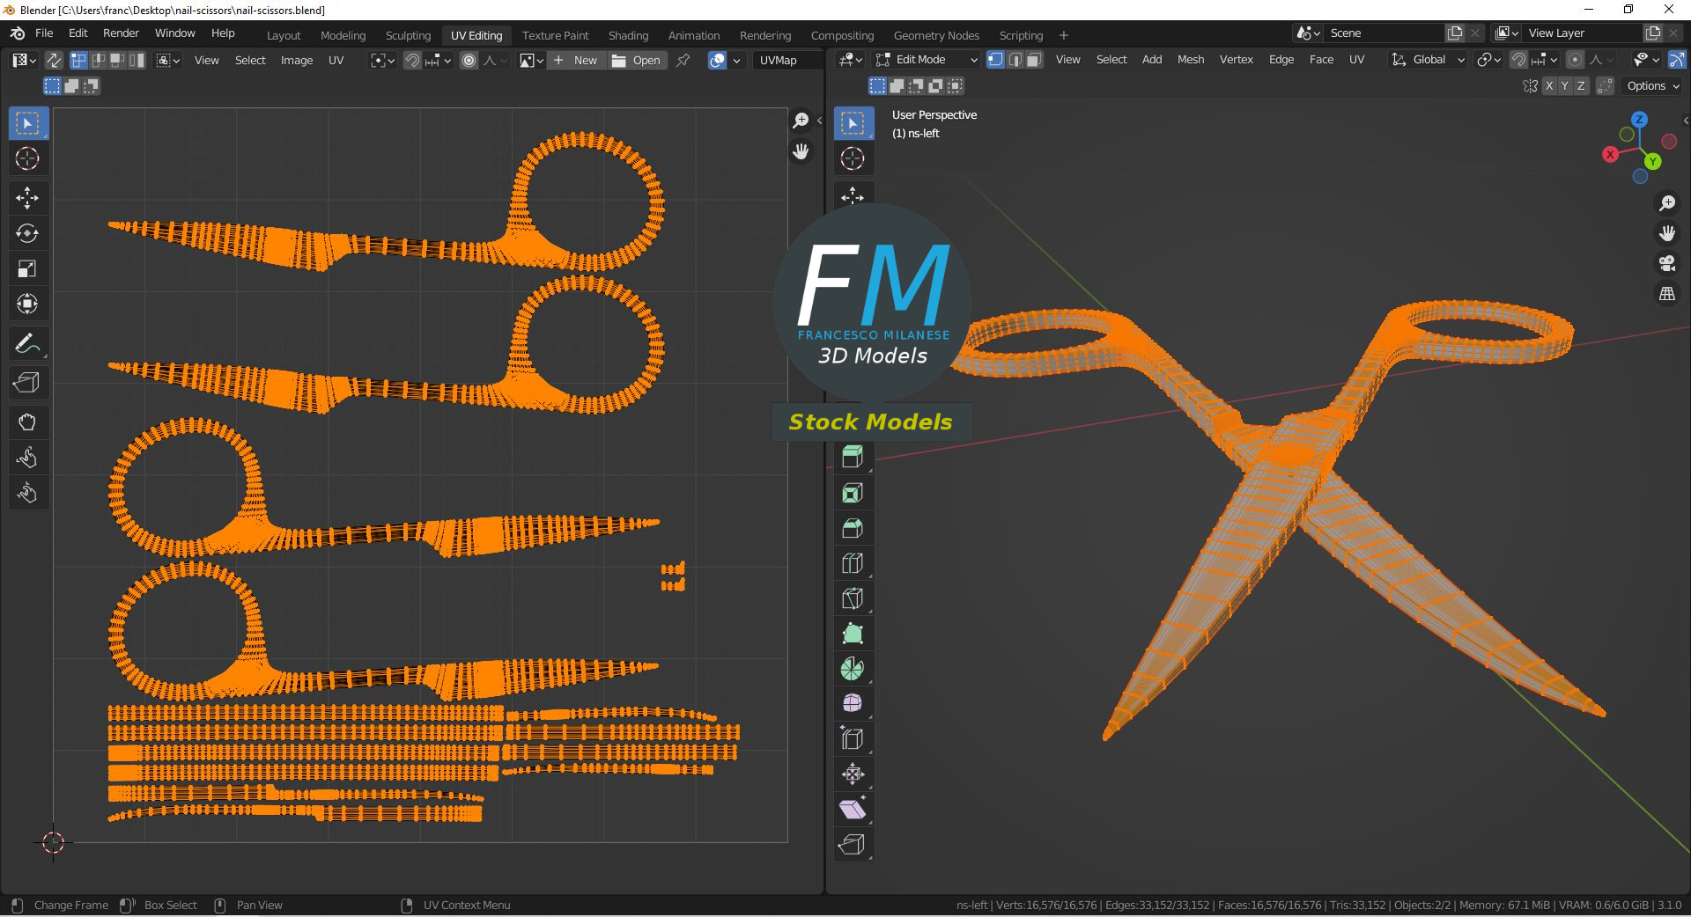Screen dimensions: 1691x917
Task: Add a new workspace tab
Action: tap(1064, 35)
